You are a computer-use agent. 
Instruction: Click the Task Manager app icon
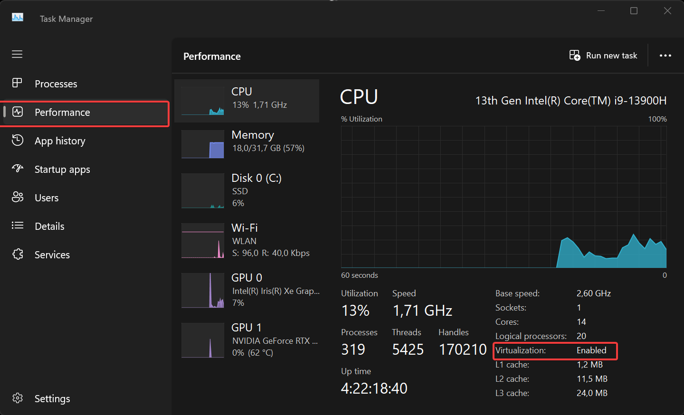[x=18, y=18]
